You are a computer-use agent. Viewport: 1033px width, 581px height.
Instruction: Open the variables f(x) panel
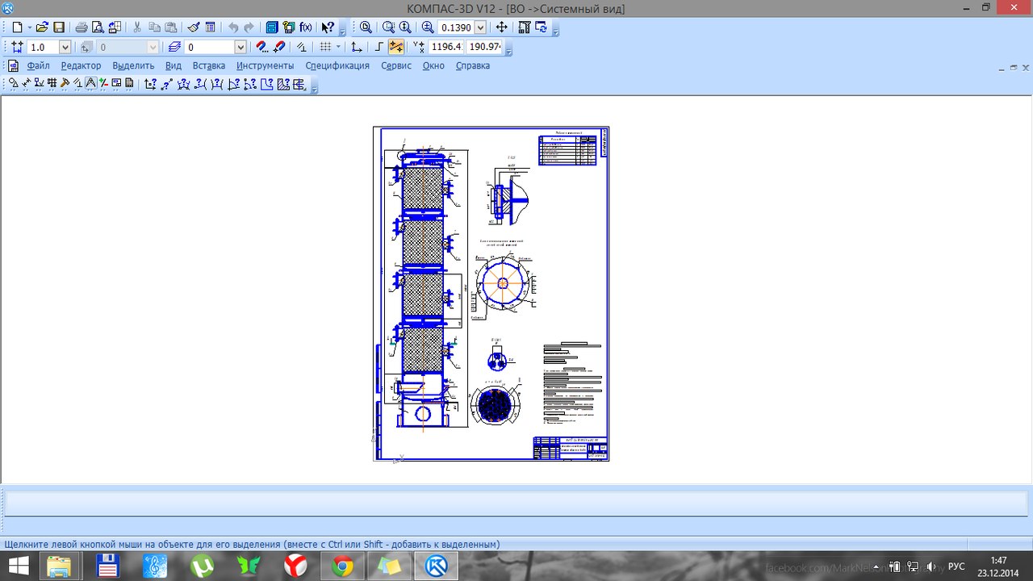[x=306, y=27]
